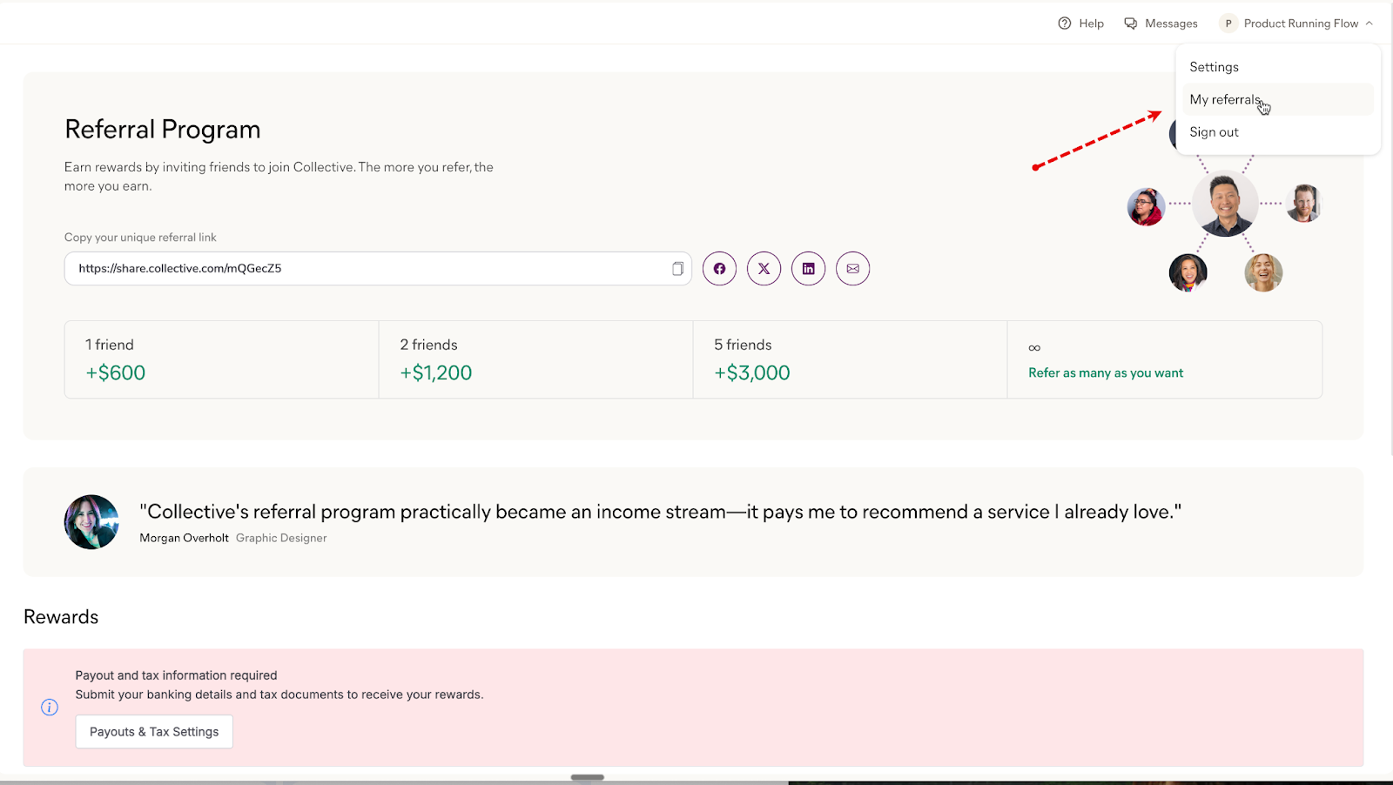Image resolution: width=1393 pixels, height=785 pixels.
Task: Click Morgan Overholt's profile photo
Action: coord(91,522)
